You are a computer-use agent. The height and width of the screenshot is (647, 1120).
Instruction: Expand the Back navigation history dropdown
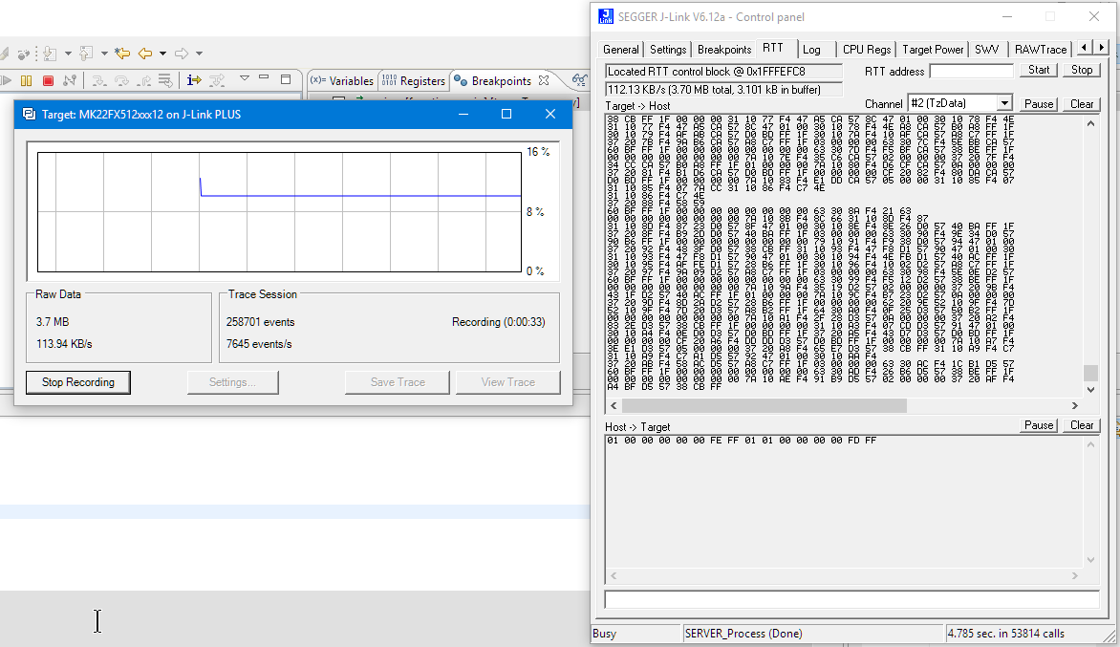coord(162,54)
